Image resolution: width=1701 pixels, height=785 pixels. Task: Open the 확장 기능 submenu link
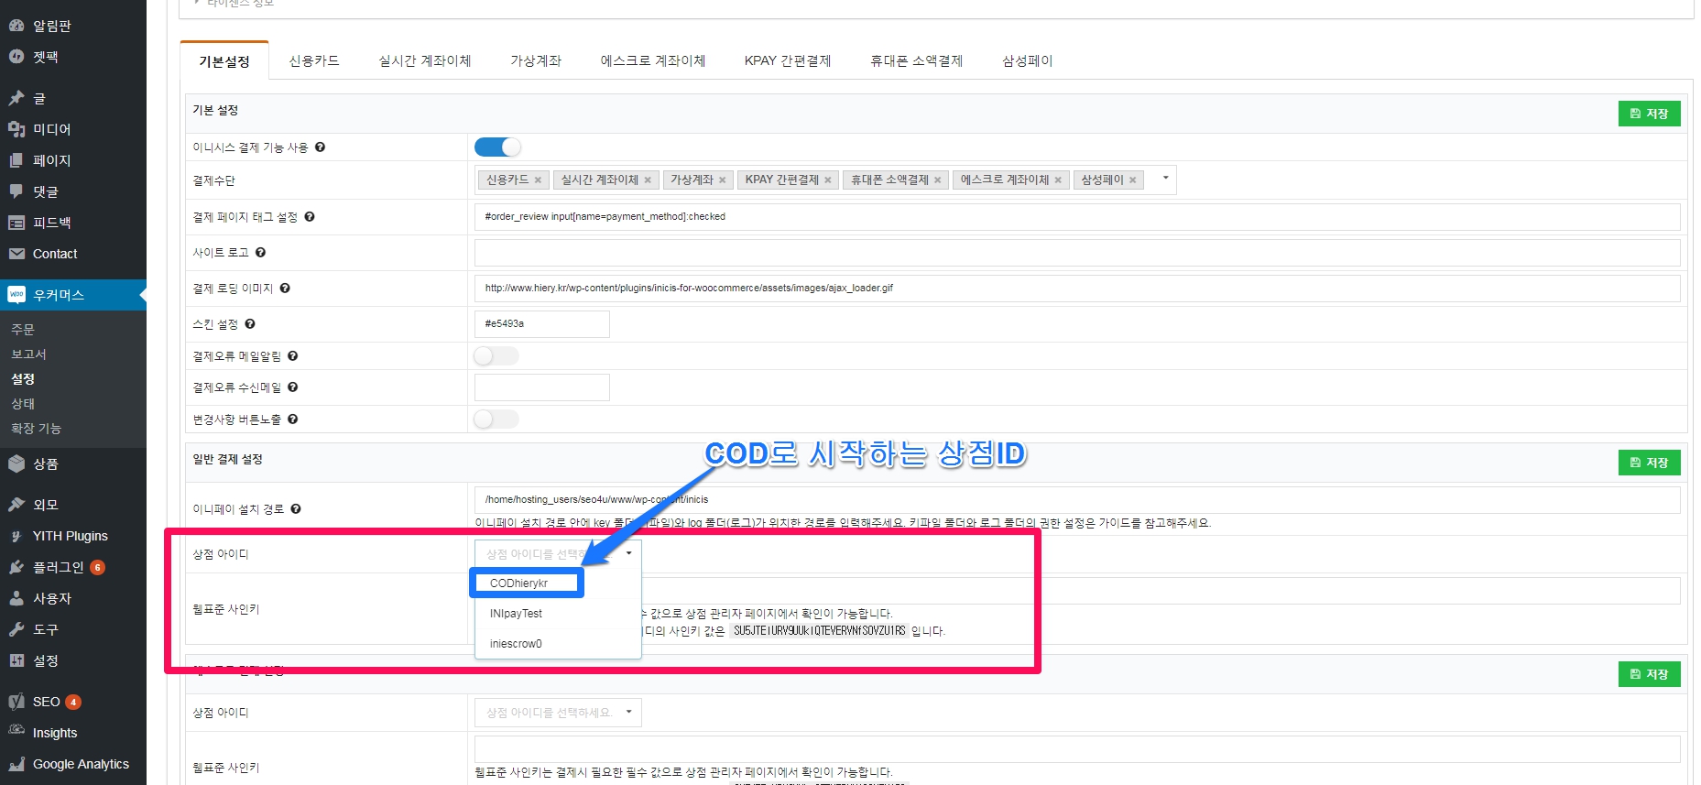point(36,428)
